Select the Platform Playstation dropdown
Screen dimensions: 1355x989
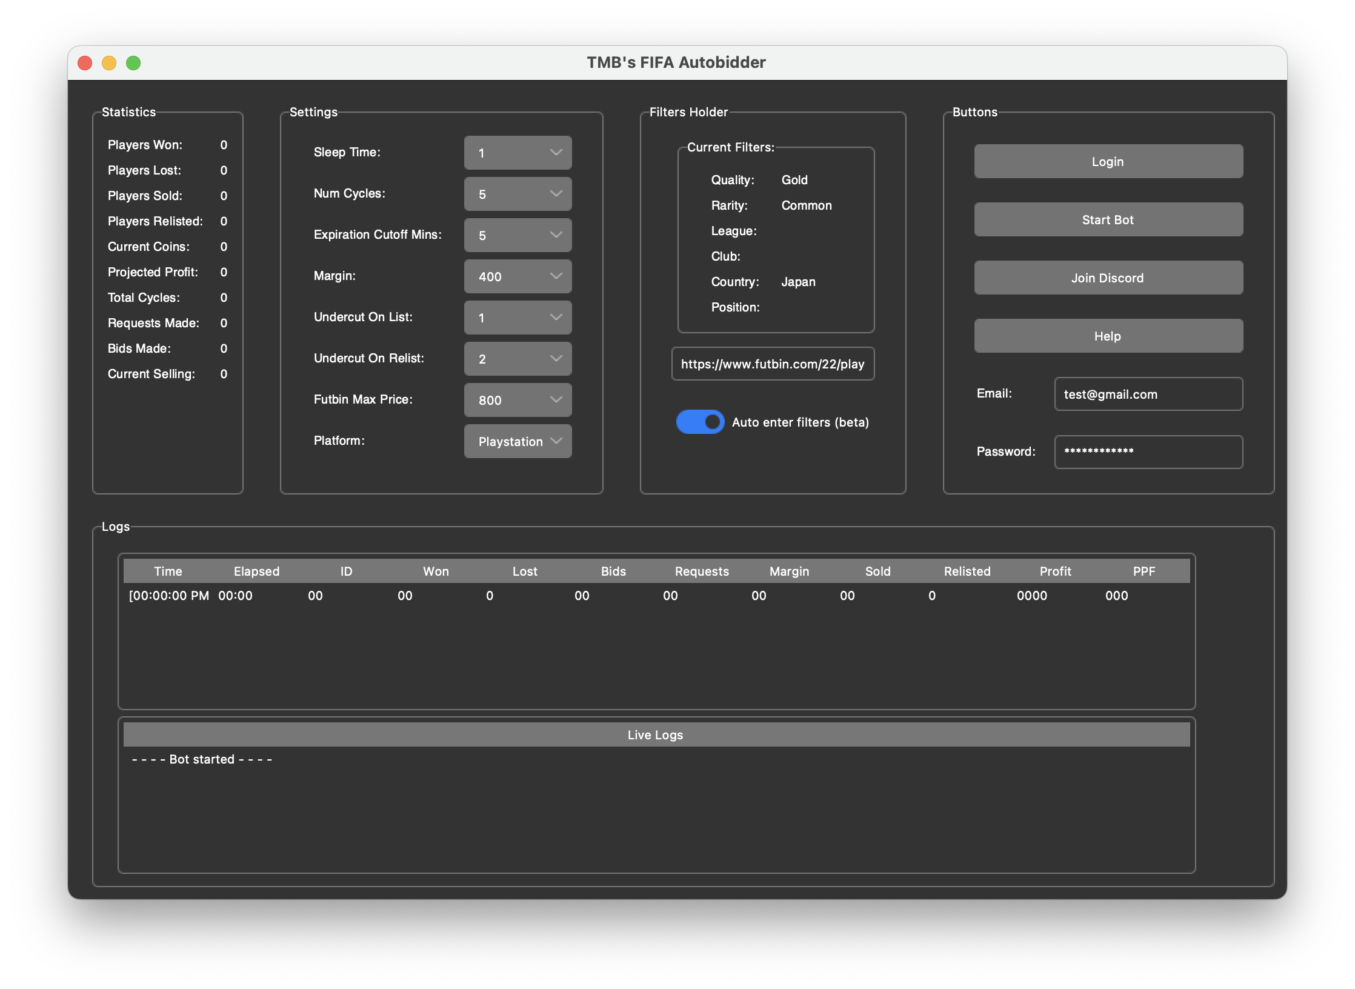(x=518, y=441)
